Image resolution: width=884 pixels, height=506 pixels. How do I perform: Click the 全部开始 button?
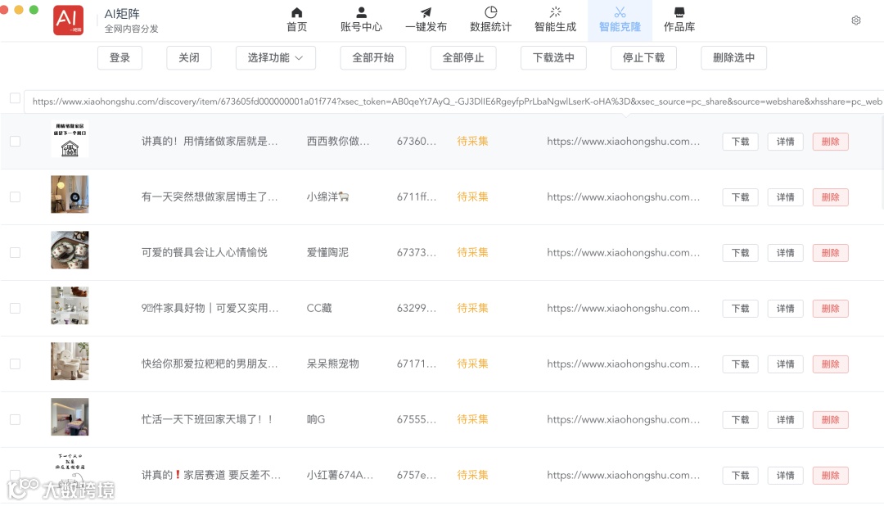click(x=373, y=57)
